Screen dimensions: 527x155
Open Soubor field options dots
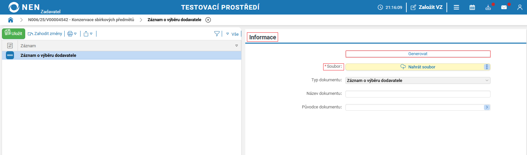coord(487,67)
